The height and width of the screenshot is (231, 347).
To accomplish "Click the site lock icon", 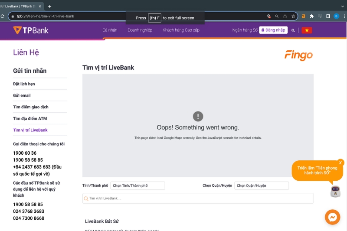I will pyautogui.click(x=13, y=16).
